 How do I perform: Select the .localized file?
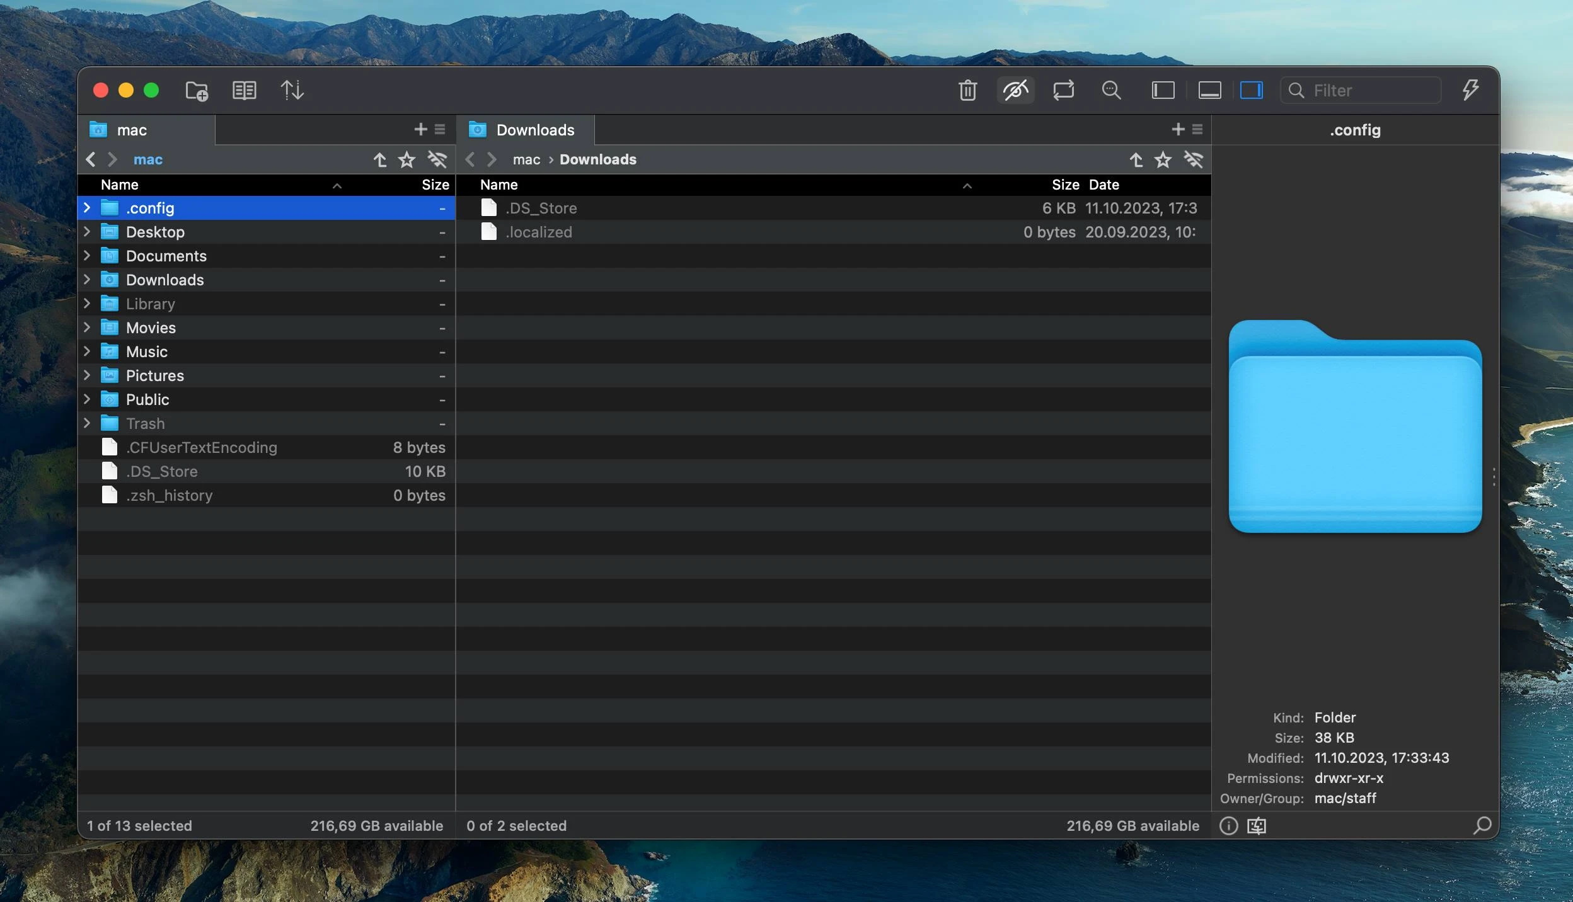[833, 232]
